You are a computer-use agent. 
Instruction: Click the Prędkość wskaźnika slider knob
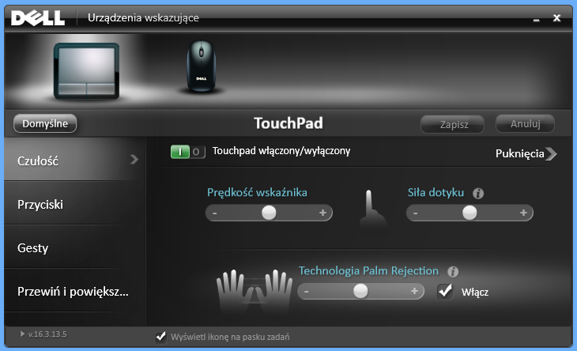point(269,213)
